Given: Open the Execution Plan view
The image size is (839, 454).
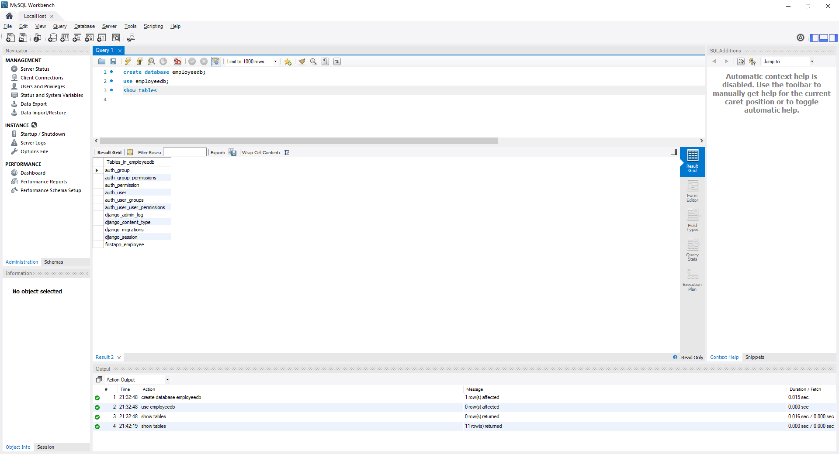Looking at the screenshot, I should click(x=692, y=280).
